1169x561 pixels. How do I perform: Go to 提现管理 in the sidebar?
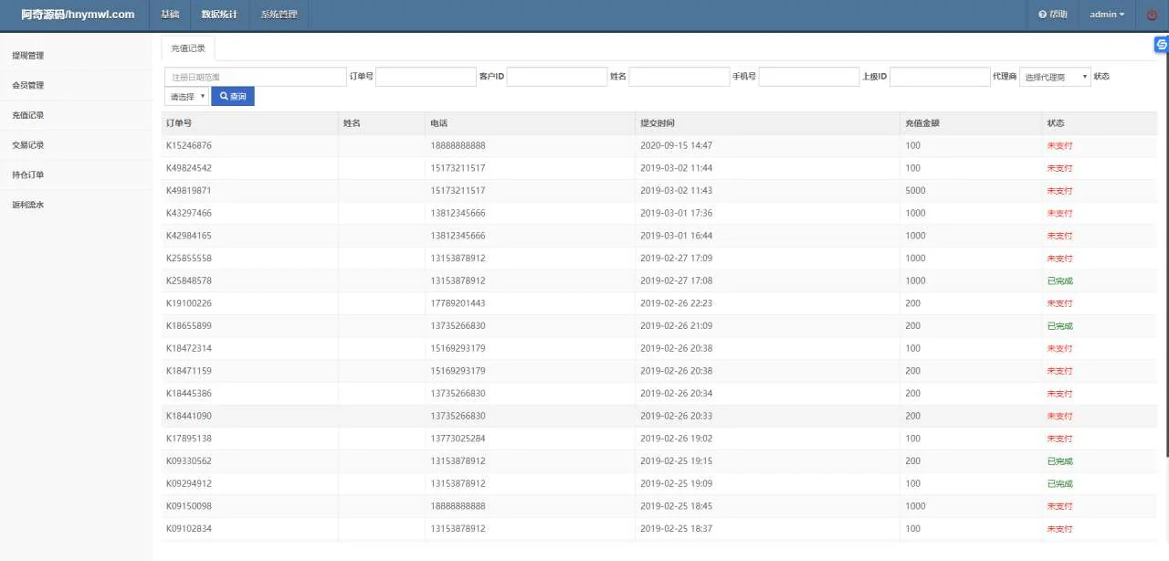[28, 56]
